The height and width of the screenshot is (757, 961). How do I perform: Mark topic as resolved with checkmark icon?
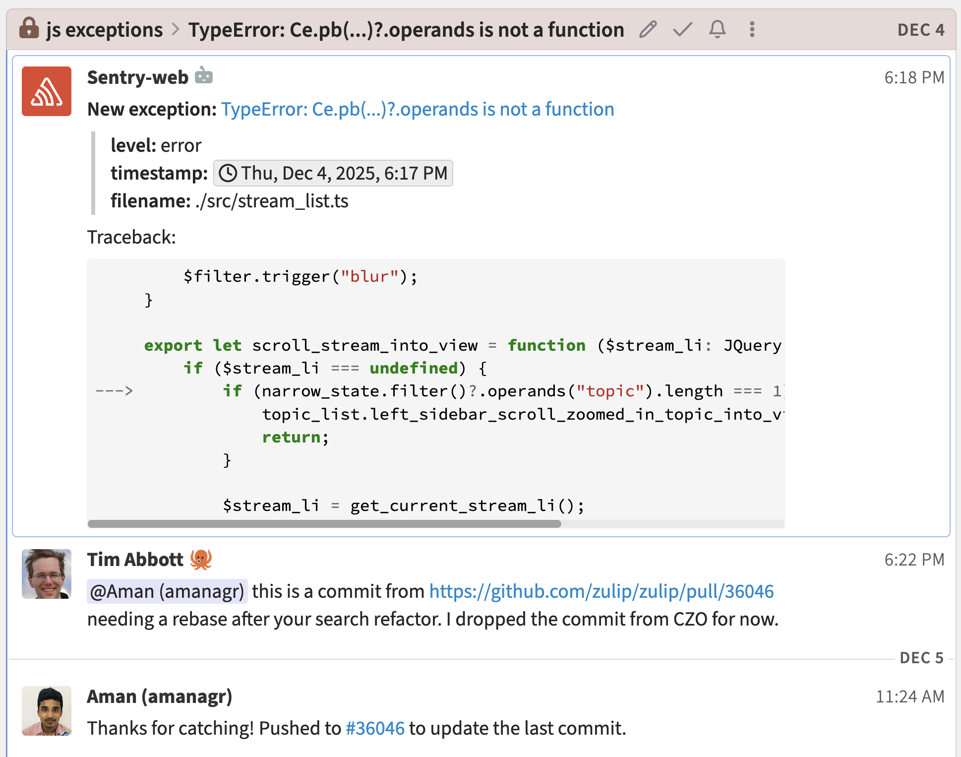(682, 30)
